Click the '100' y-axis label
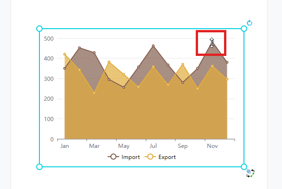 pos(49,119)
